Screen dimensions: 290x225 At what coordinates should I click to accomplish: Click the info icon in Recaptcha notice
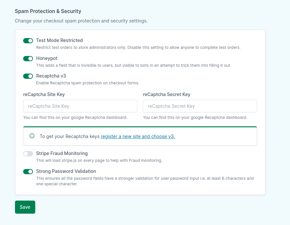(32, 136)
